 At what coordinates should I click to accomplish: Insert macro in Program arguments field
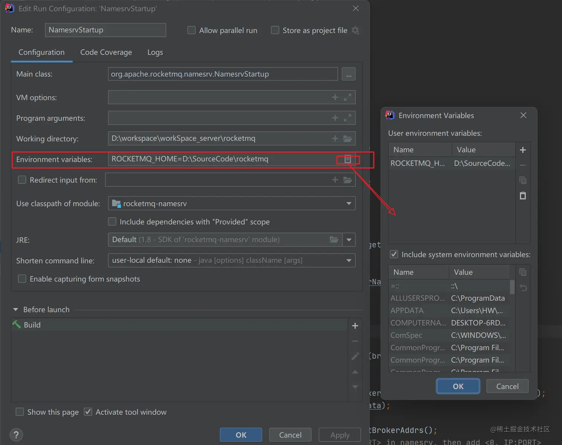[335, 118]
